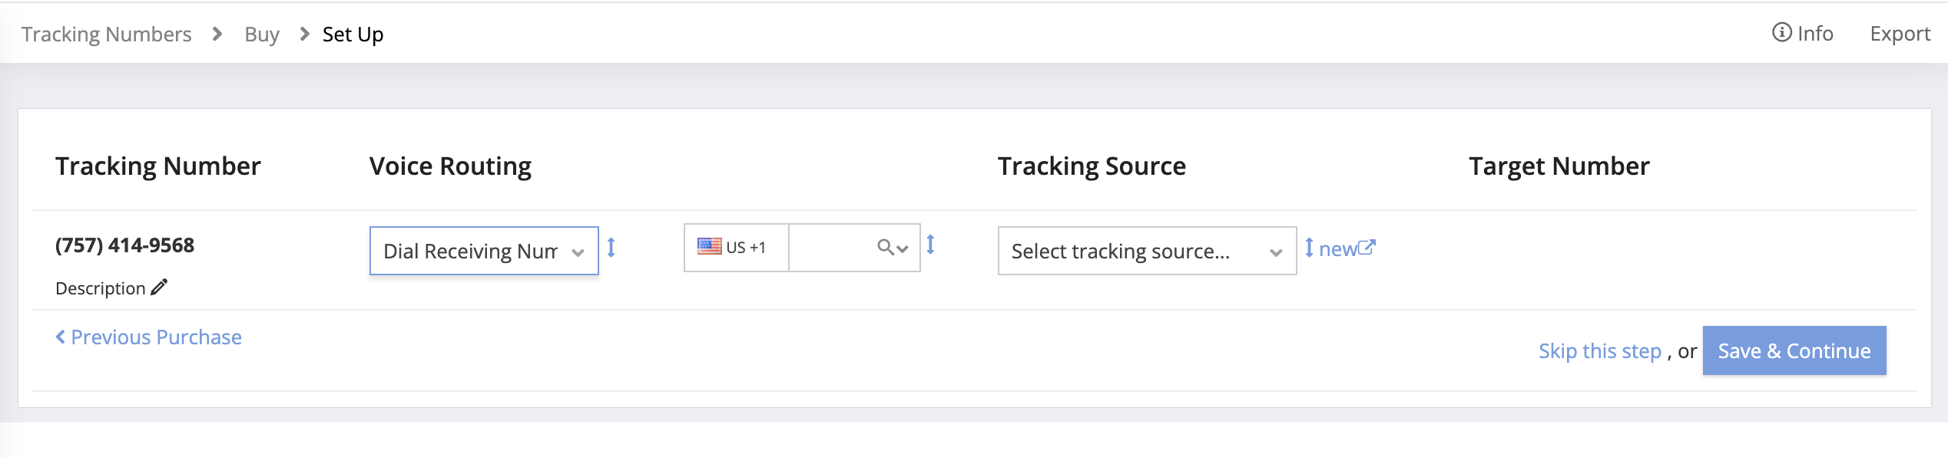Click up-down arrow beside Voice Routing dropdown
Screen dimensions: 1948x457
tap(611, 248)
